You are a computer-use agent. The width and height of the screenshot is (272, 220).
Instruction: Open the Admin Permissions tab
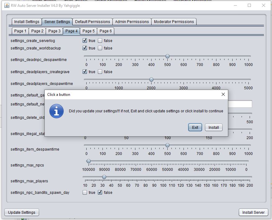(x=132, y=22)
